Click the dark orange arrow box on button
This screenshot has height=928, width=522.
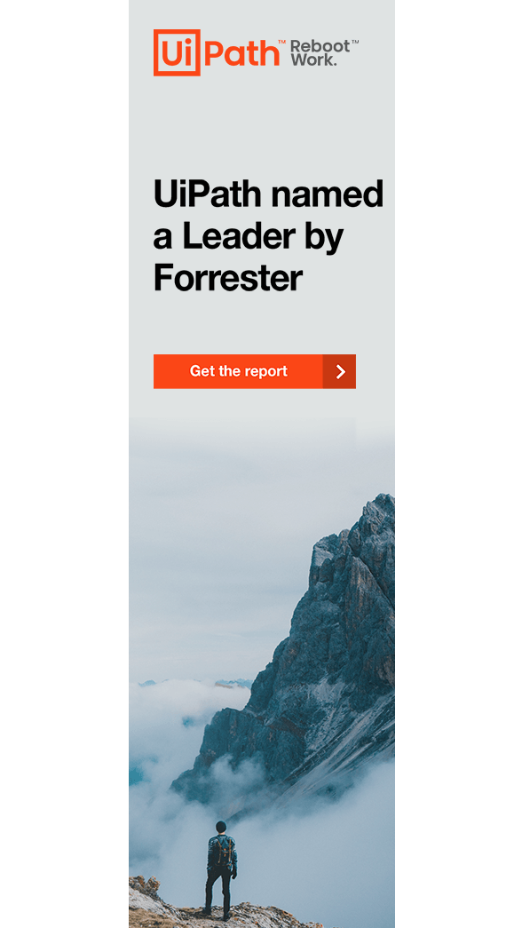(x=339, y=372)
